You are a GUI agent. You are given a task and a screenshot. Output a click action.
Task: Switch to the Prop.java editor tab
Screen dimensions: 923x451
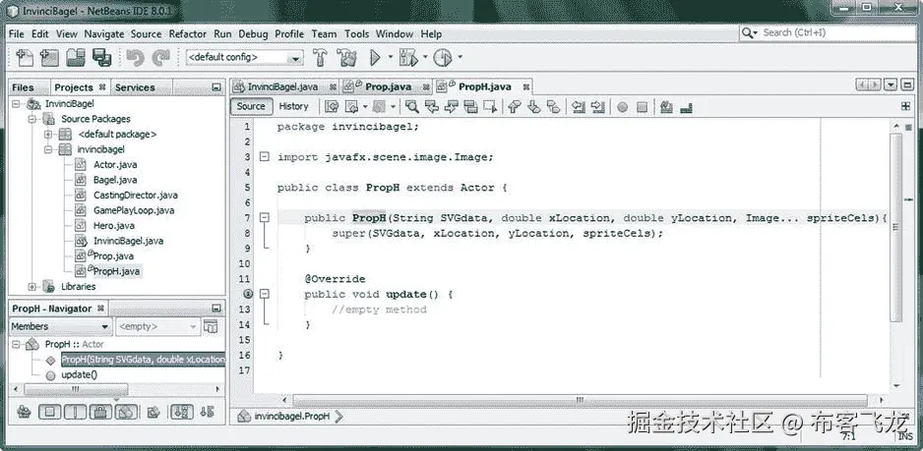[x=387, y=87]
